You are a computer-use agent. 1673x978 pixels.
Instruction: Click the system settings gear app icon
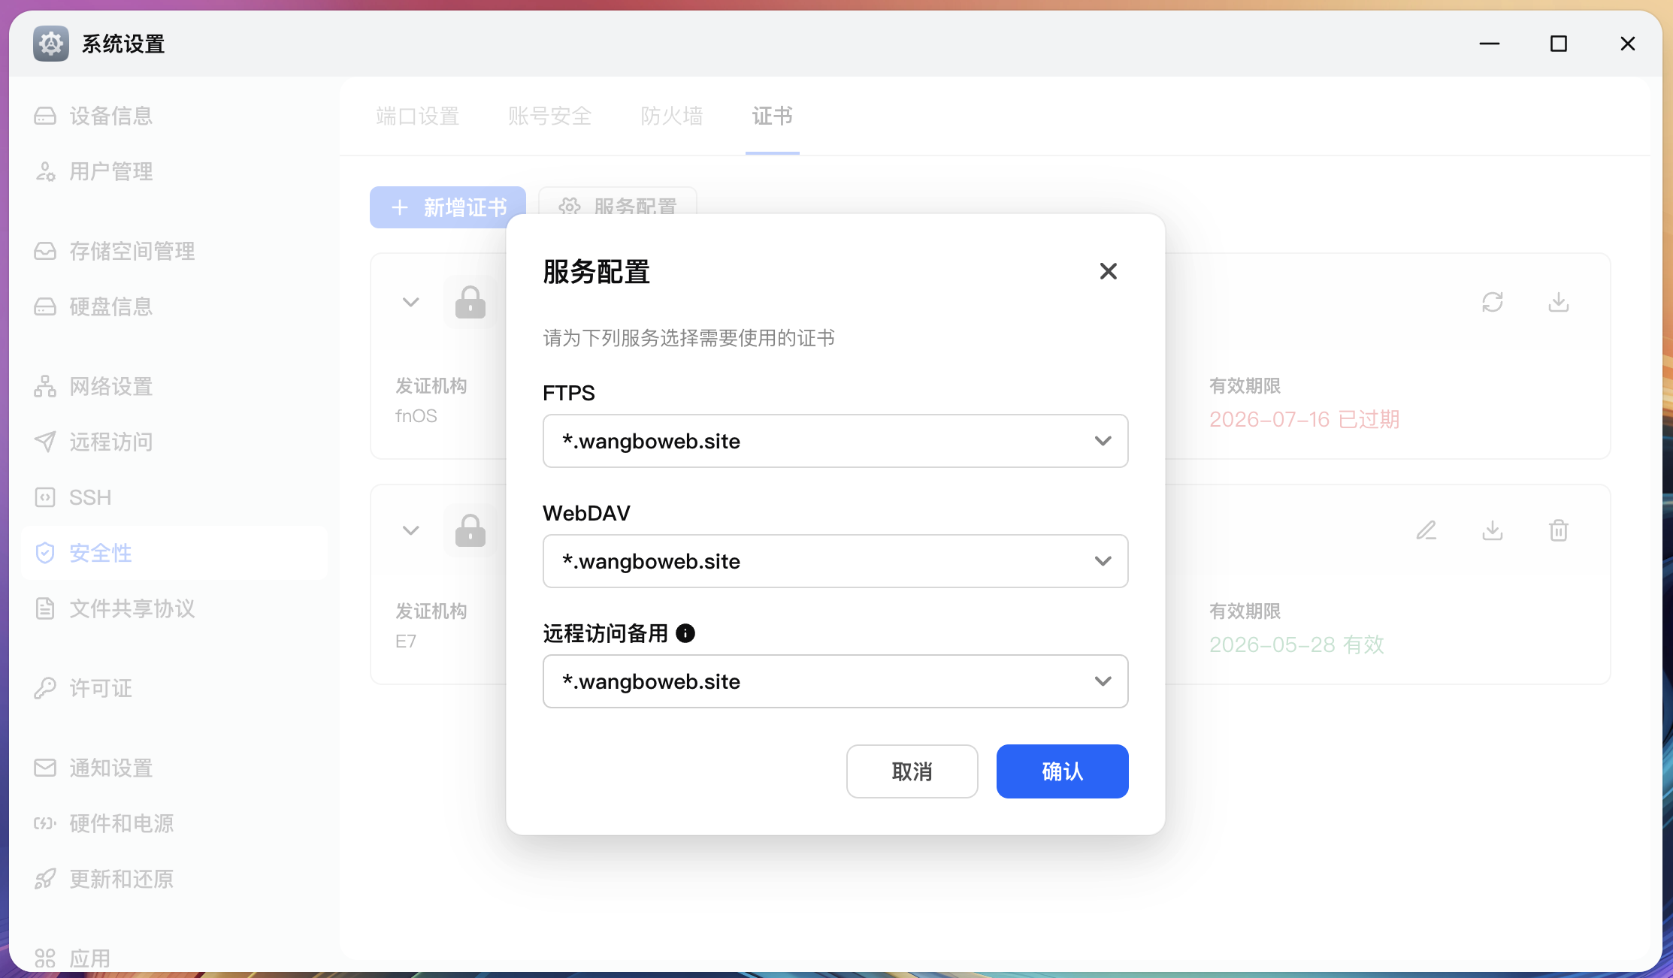[51, 44]
